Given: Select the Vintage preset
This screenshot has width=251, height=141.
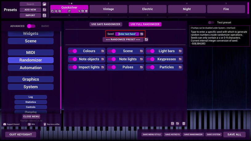Looking at the screenshot, I should click(x=108, y=9).
